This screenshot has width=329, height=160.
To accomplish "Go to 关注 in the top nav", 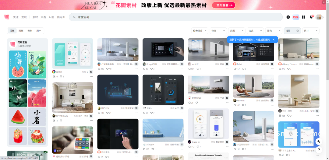I will pos(16,17).
